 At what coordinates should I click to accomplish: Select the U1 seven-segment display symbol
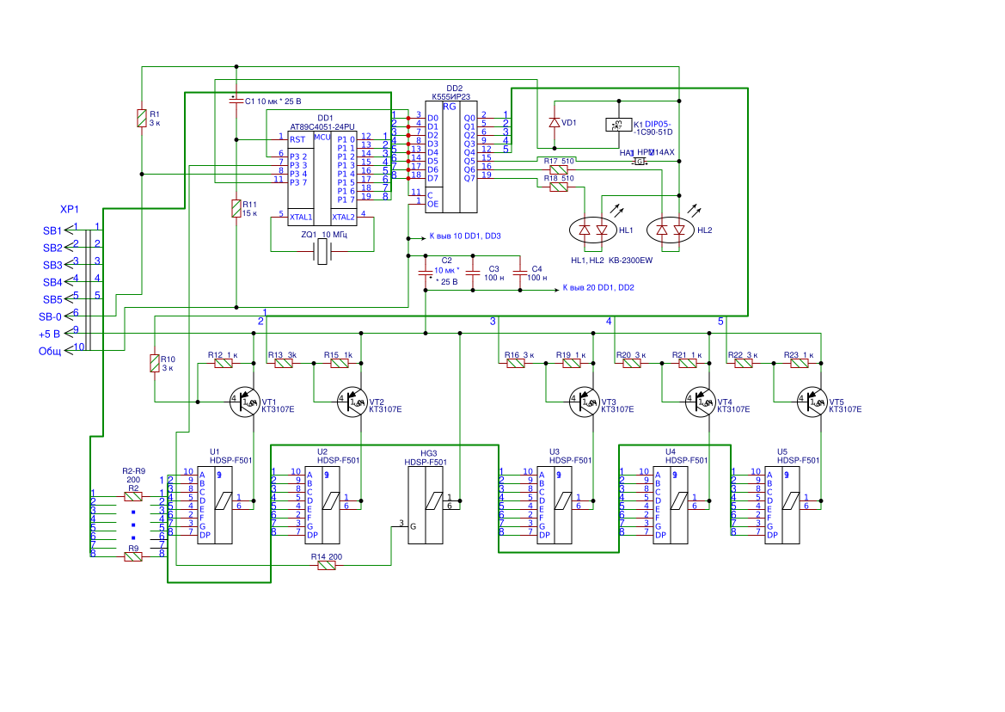[215, 505]
